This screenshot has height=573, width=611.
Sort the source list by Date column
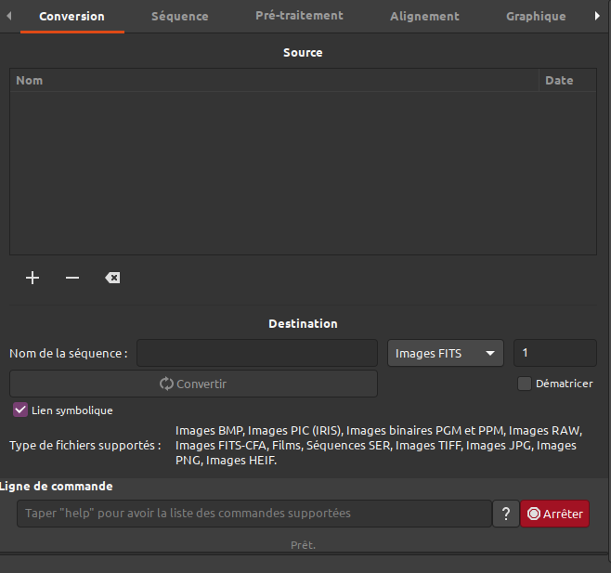click(567, 81)
